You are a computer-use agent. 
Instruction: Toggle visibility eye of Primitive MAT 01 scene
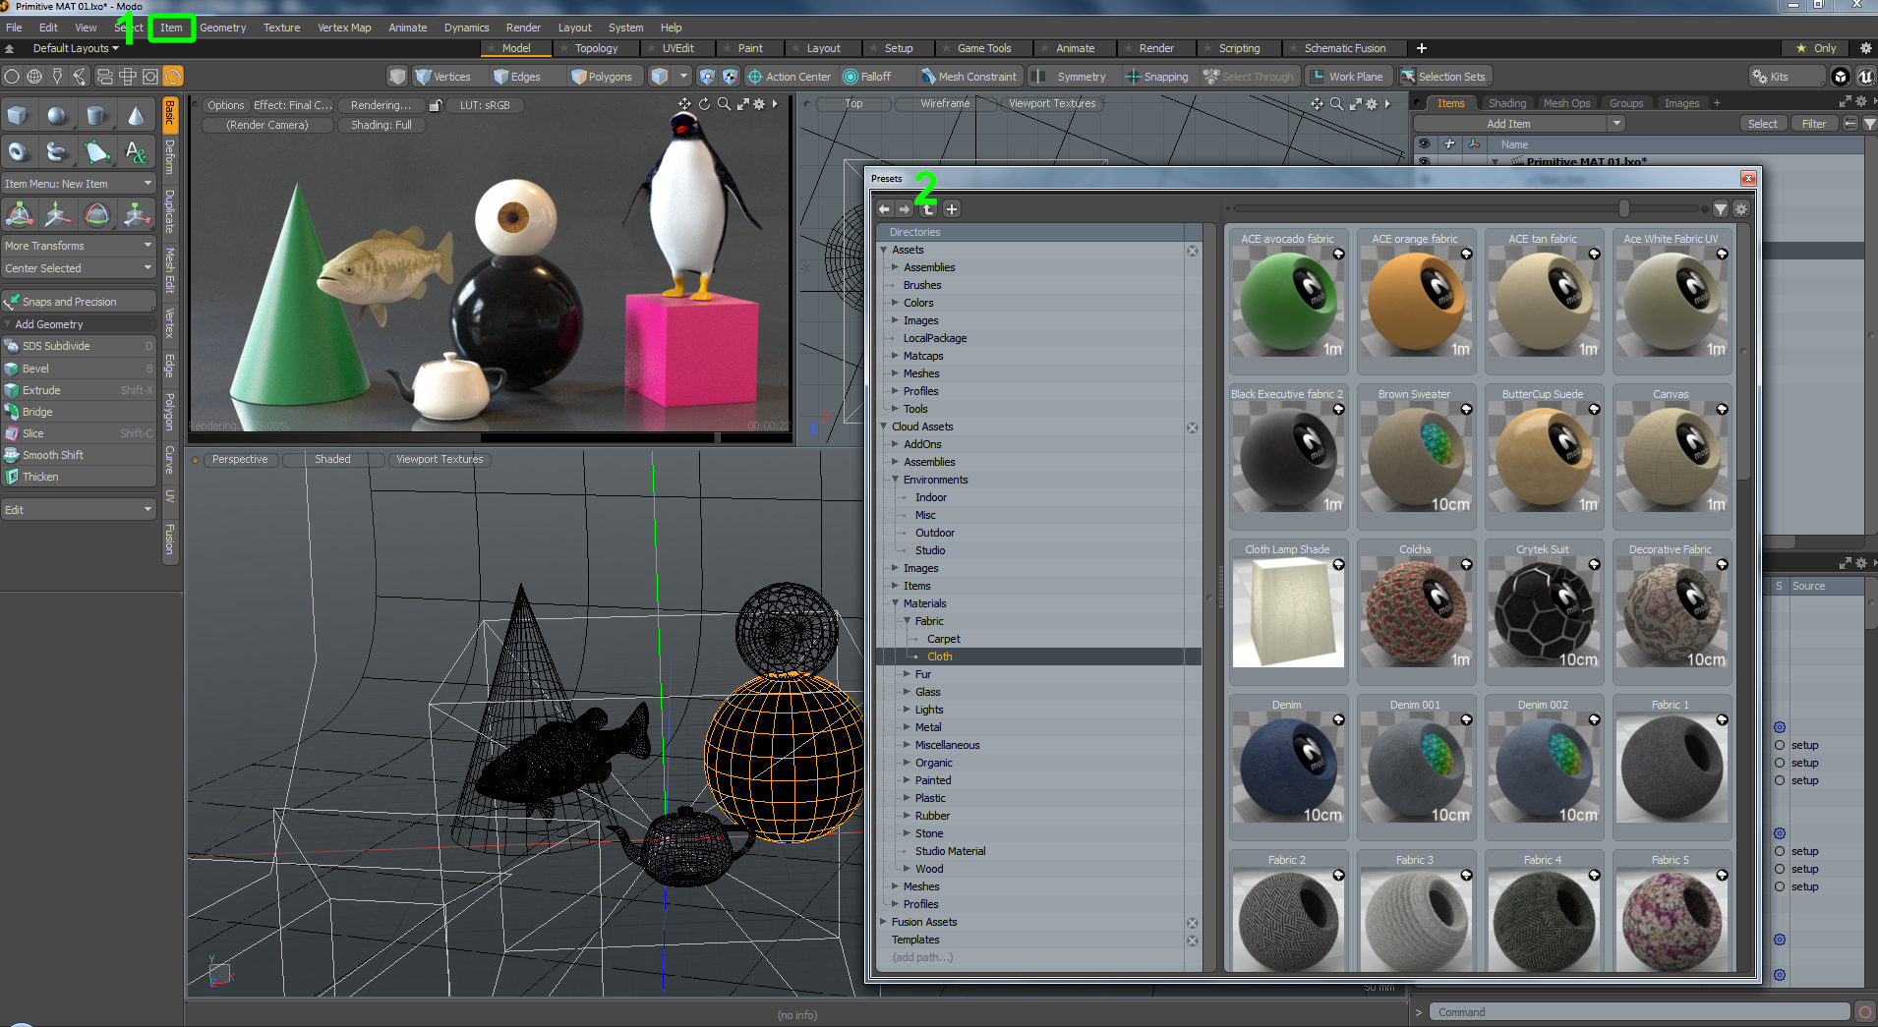point(1423,162)
